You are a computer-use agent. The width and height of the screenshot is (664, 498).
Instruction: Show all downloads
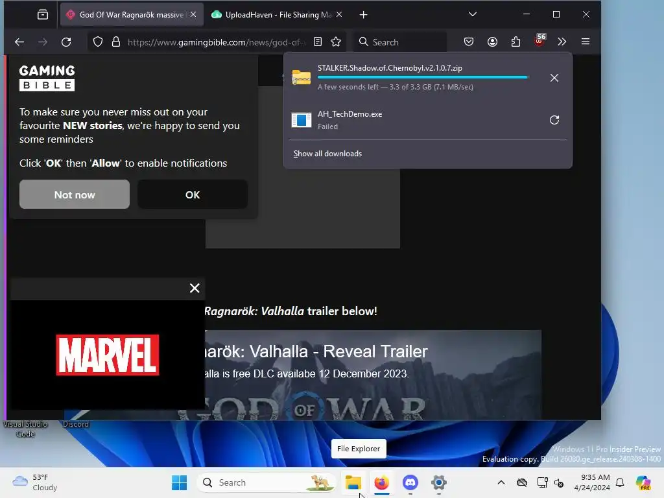pyautogui.click(x=327, y=154)
